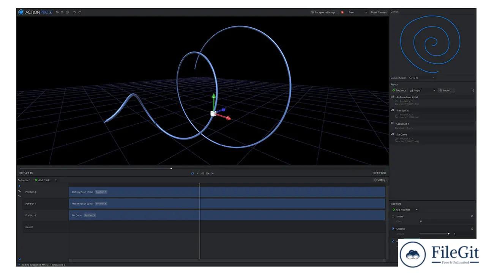
Task: Click the Sin Curve clip on Position Z
Action: (227, 215)
